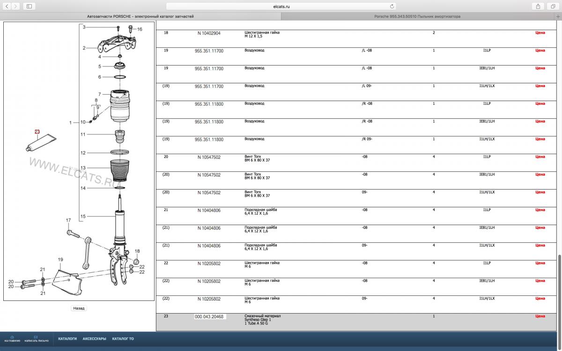562x351 pixels.
Task: Toggle the Safari sidebar button
Action: point(29,6)
